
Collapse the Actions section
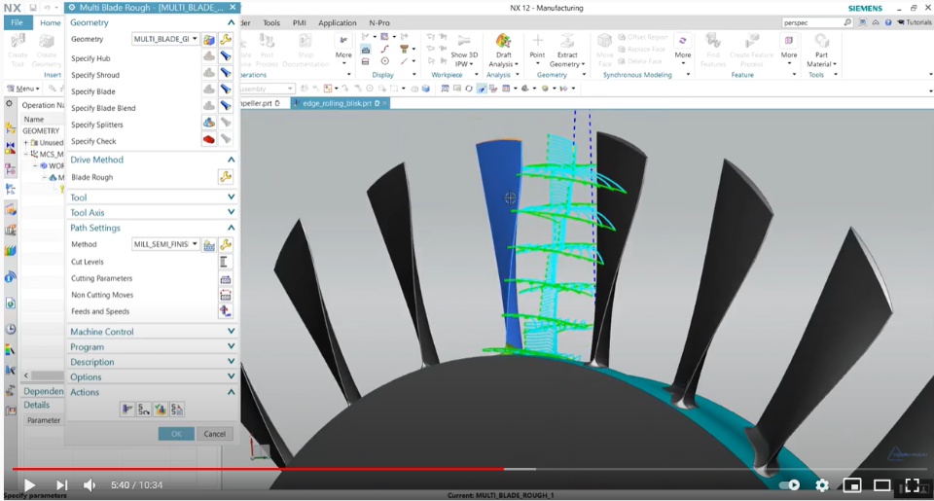coord(232,392)
